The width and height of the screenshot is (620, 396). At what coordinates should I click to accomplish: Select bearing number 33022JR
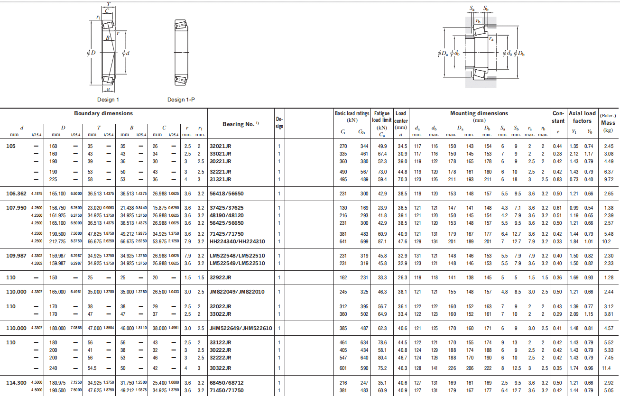point(221,313)
